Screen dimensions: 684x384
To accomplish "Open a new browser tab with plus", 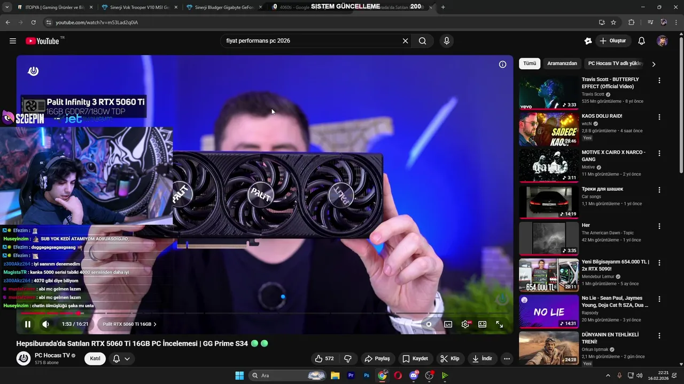I will [443, 7].
